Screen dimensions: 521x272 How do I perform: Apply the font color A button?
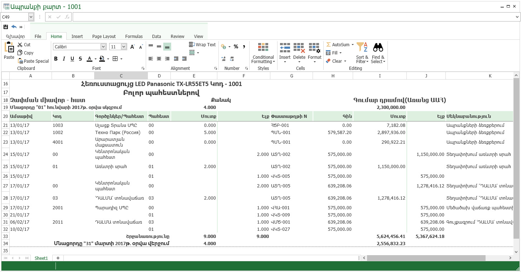[90, 59]
